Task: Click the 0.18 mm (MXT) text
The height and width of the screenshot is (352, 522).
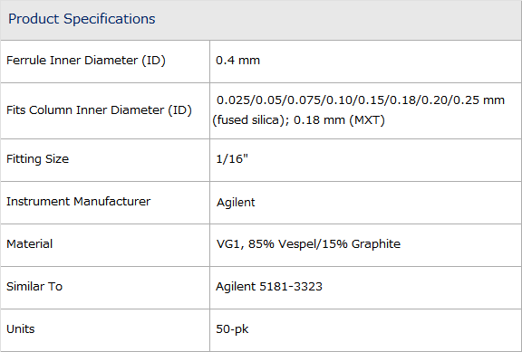Action: (339, 120)
